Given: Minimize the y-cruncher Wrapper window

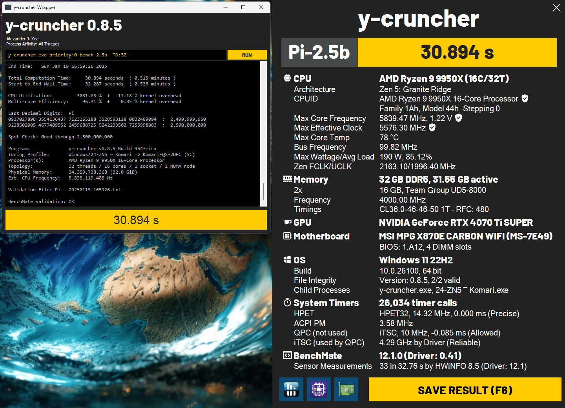Looking at the screenshot, I should coord(226,7).
